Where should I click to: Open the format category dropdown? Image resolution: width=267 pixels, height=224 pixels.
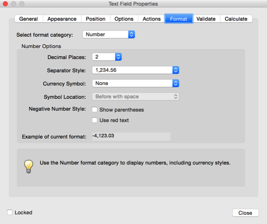tap(109, 34)
